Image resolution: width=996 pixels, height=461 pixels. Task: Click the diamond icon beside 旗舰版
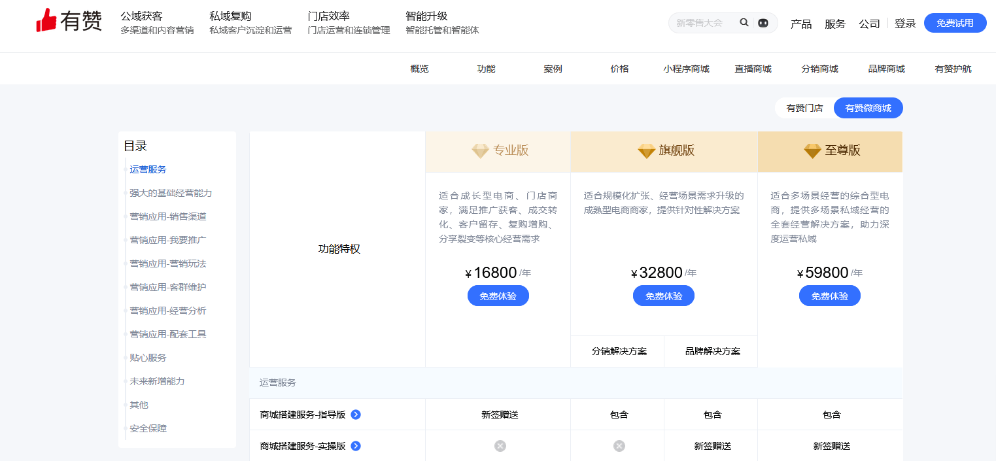(x=646, y=151)
